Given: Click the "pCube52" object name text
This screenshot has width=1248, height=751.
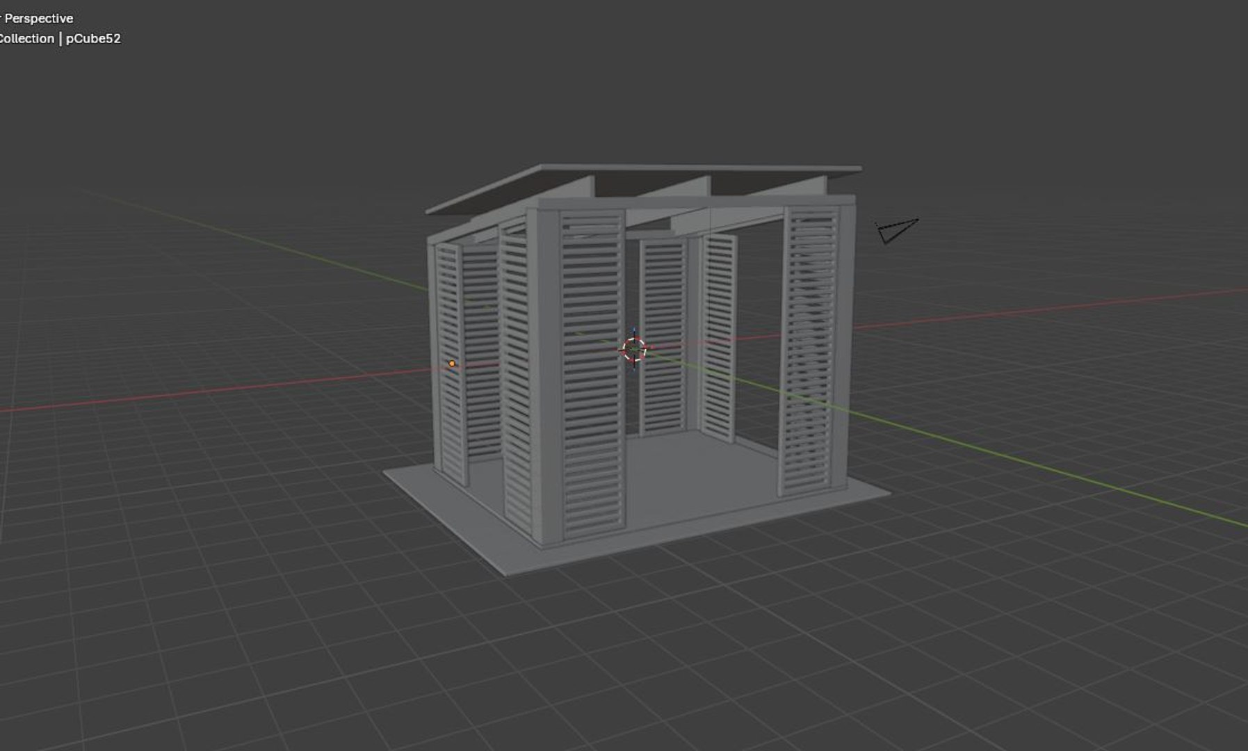Looking at the screenshot, I should pos(93,39).
